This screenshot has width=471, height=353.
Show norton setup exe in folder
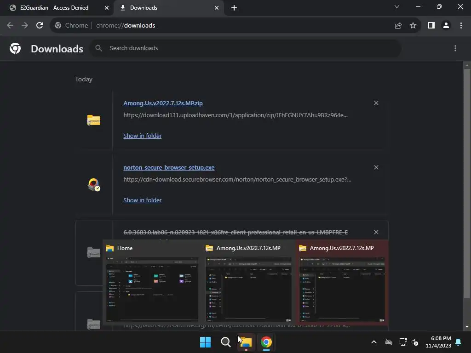143,200
